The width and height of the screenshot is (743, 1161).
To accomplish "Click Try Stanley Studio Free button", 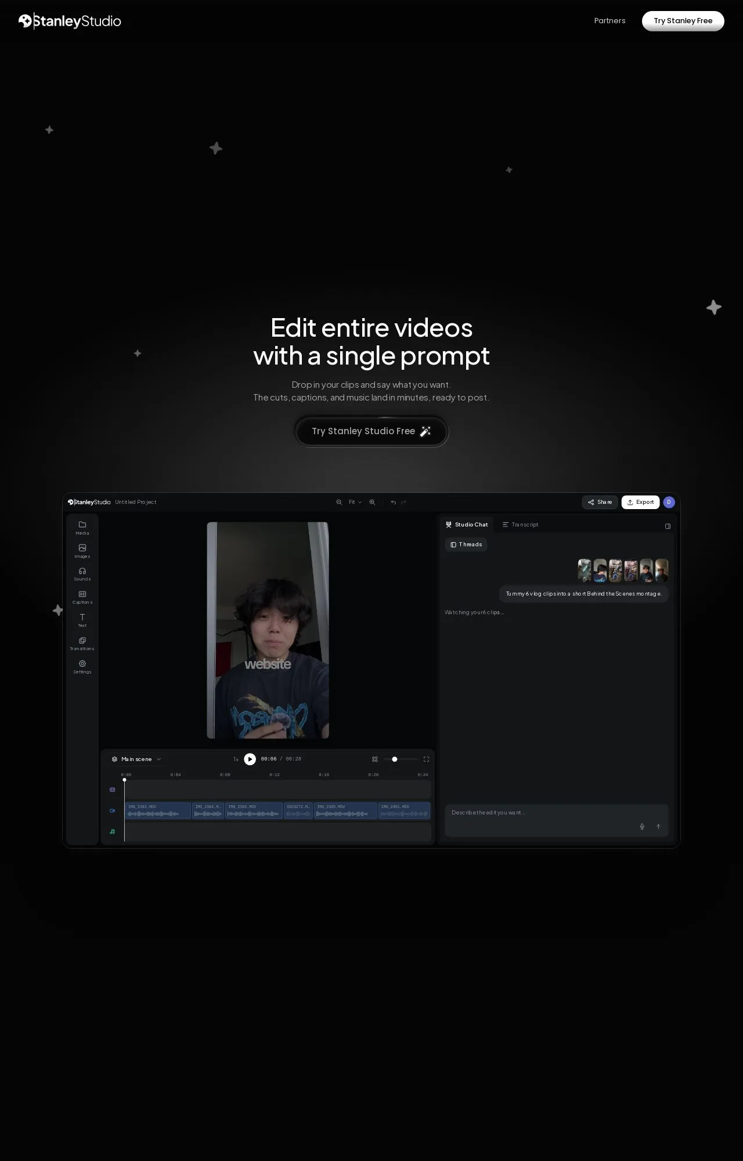I will [371, 431].
